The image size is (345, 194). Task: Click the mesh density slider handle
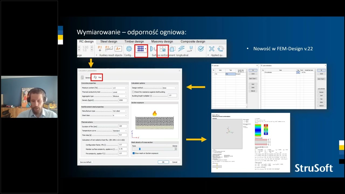pos(140,149)
